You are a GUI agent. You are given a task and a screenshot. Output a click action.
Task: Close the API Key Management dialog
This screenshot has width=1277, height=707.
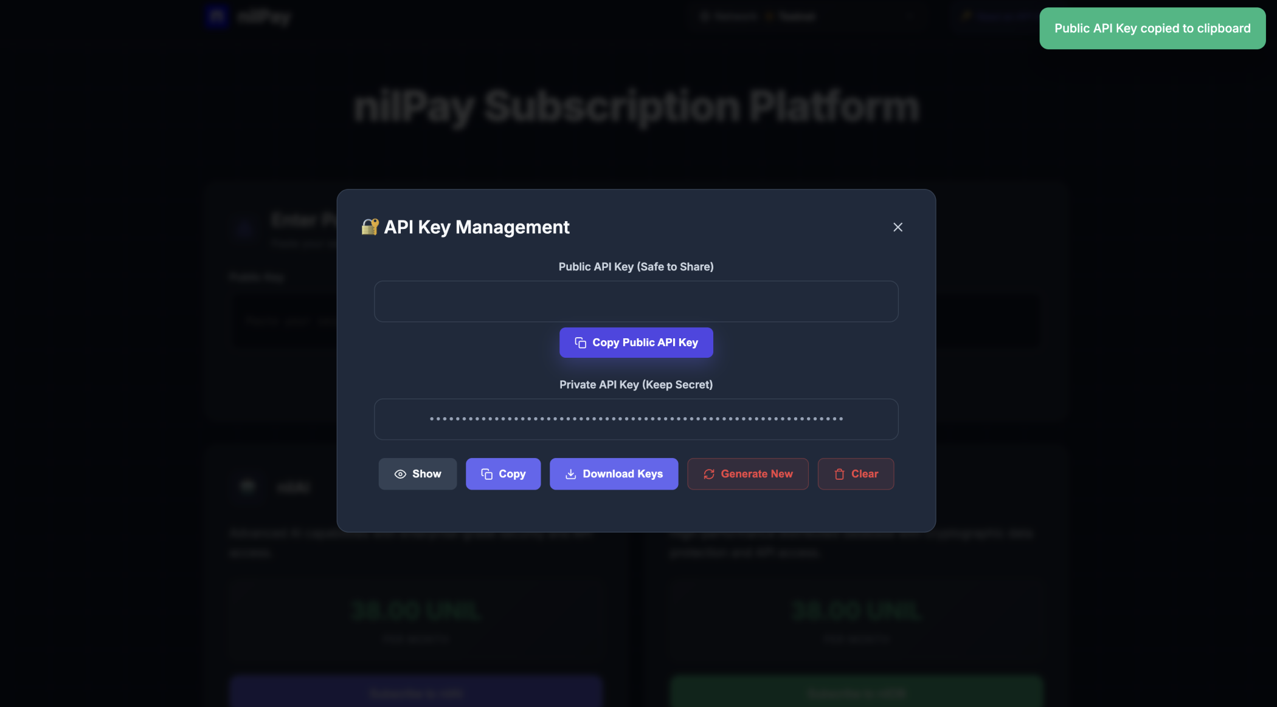coord(898,227)
